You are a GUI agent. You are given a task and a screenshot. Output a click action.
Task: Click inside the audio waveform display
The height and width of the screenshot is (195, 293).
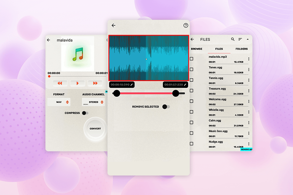tap(149, 58)
